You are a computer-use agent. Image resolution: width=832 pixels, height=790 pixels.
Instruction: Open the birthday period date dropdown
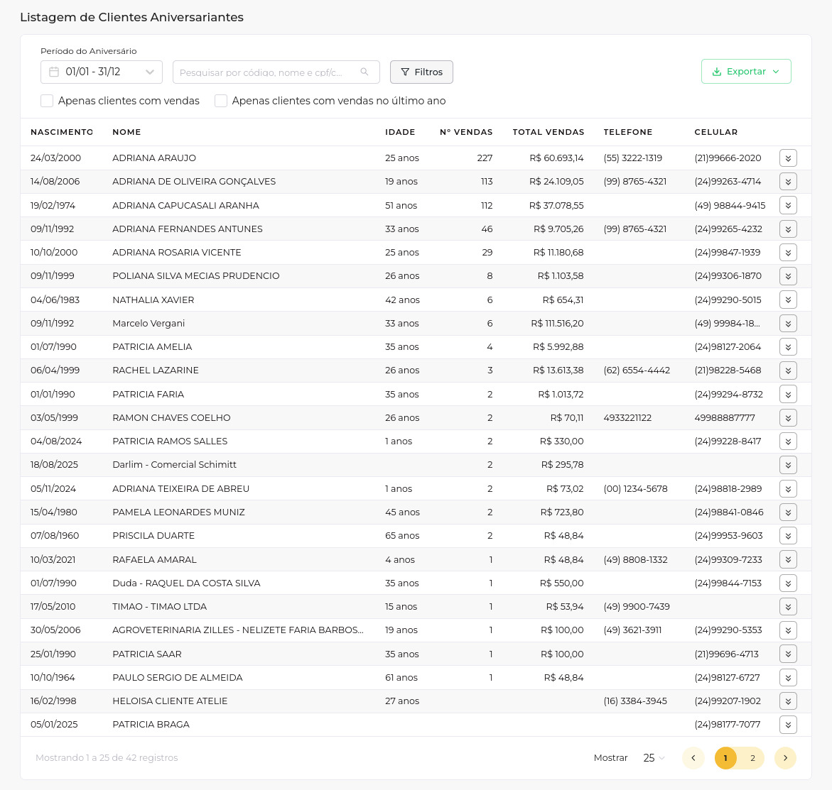102,72
